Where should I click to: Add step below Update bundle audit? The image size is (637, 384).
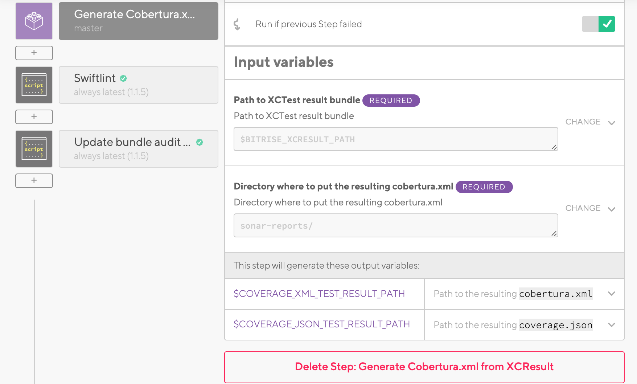click(34, 180)
